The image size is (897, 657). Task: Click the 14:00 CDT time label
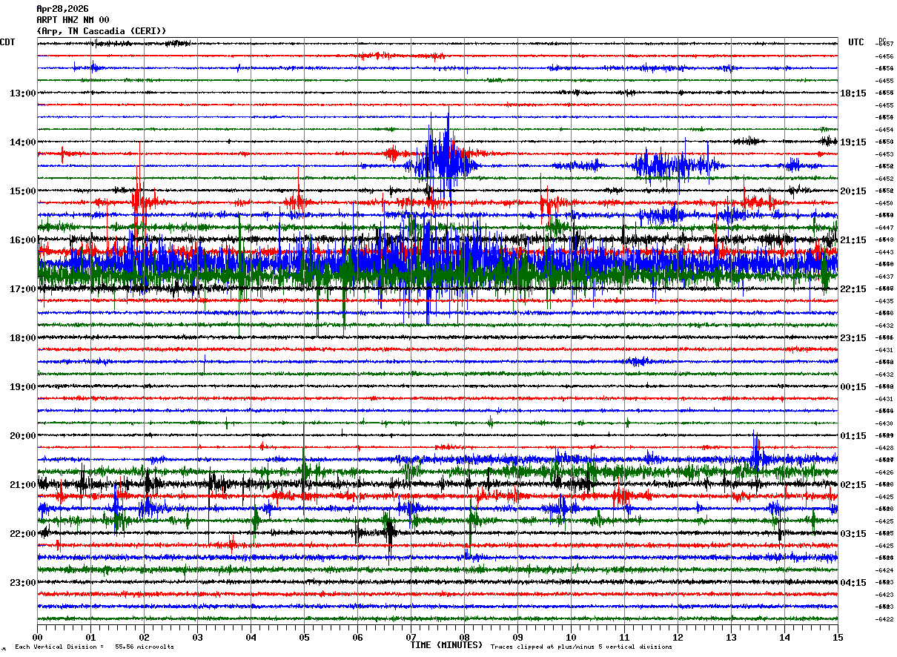pos(22,142)
